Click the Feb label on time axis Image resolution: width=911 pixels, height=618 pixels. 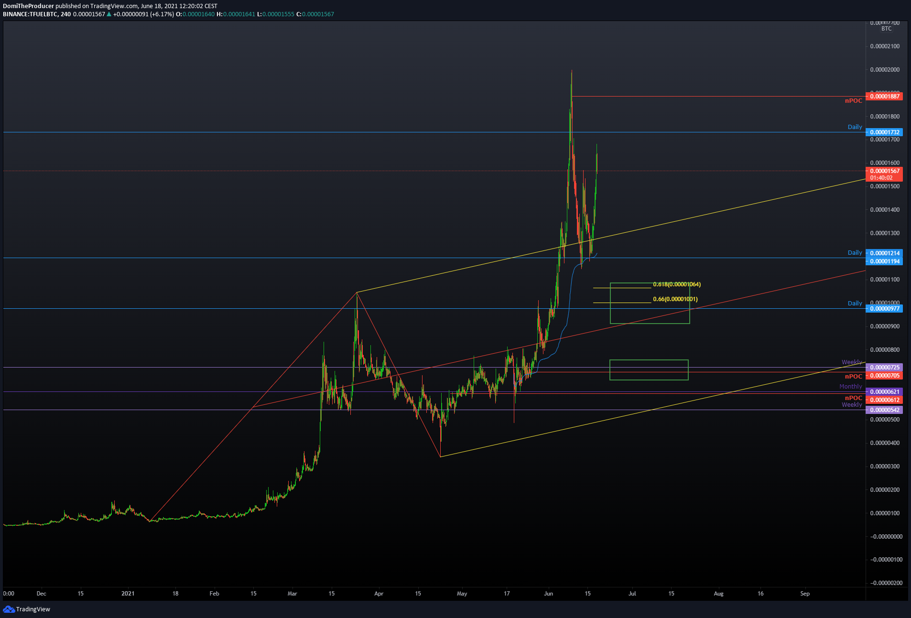click(215, 594)
